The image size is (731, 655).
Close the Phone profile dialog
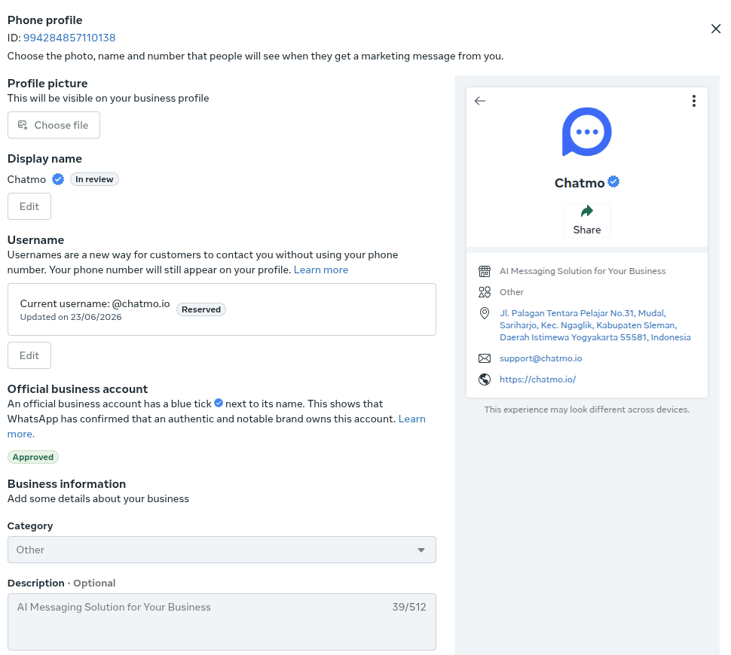click(x=716, y=29)
